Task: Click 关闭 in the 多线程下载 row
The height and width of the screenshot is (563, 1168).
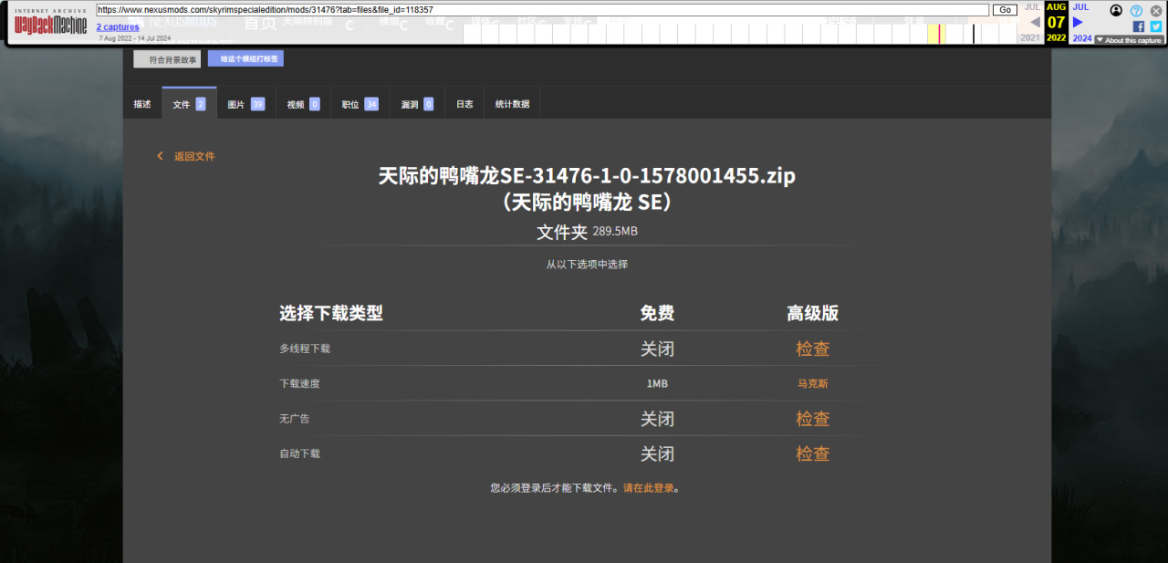Action: (x=657, y=349)
